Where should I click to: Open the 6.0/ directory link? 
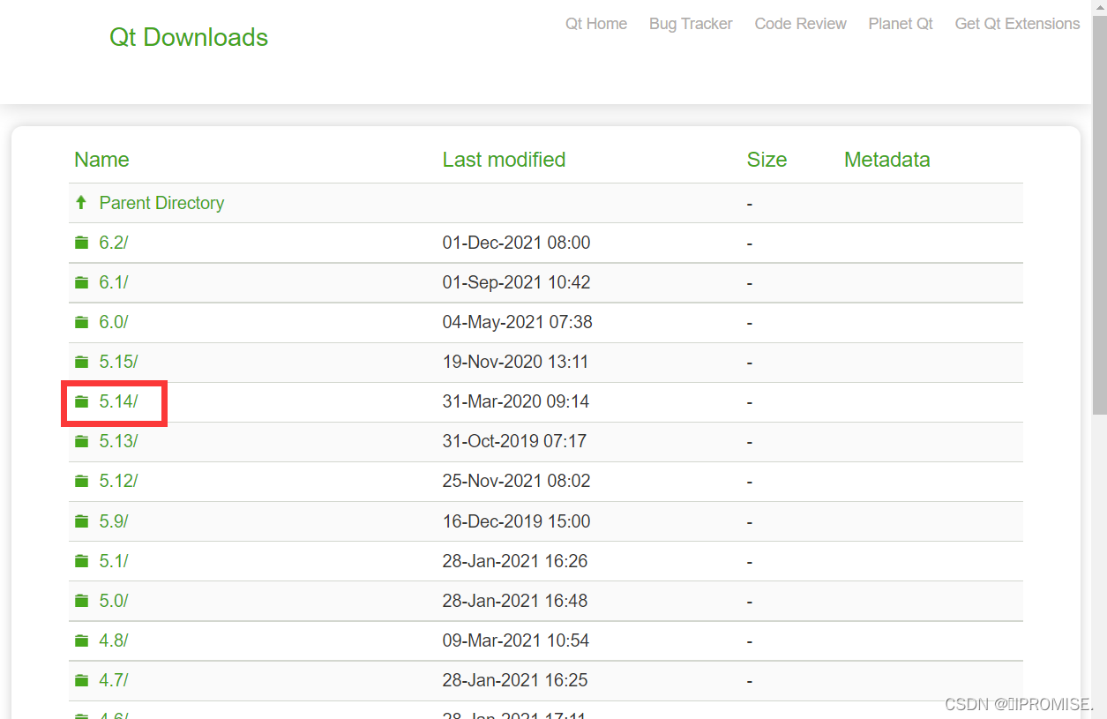coord(114,322)
